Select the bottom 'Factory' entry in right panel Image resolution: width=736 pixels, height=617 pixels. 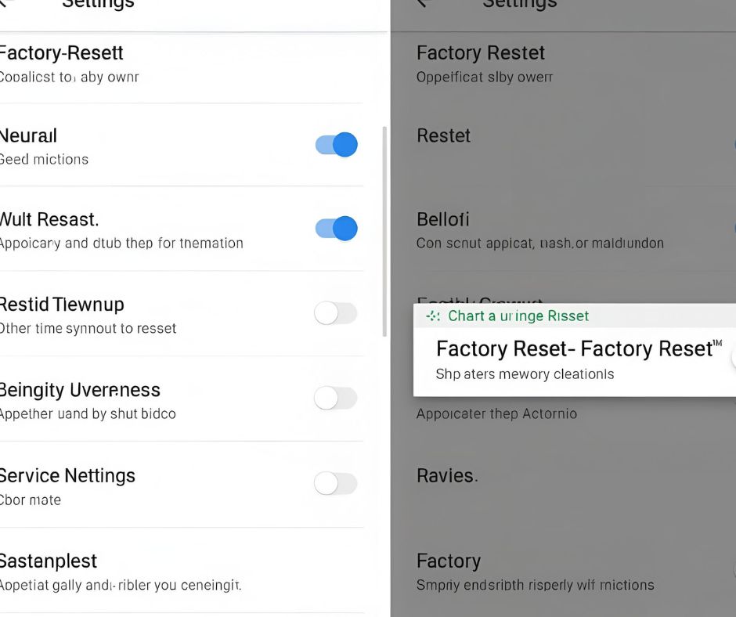449,561
